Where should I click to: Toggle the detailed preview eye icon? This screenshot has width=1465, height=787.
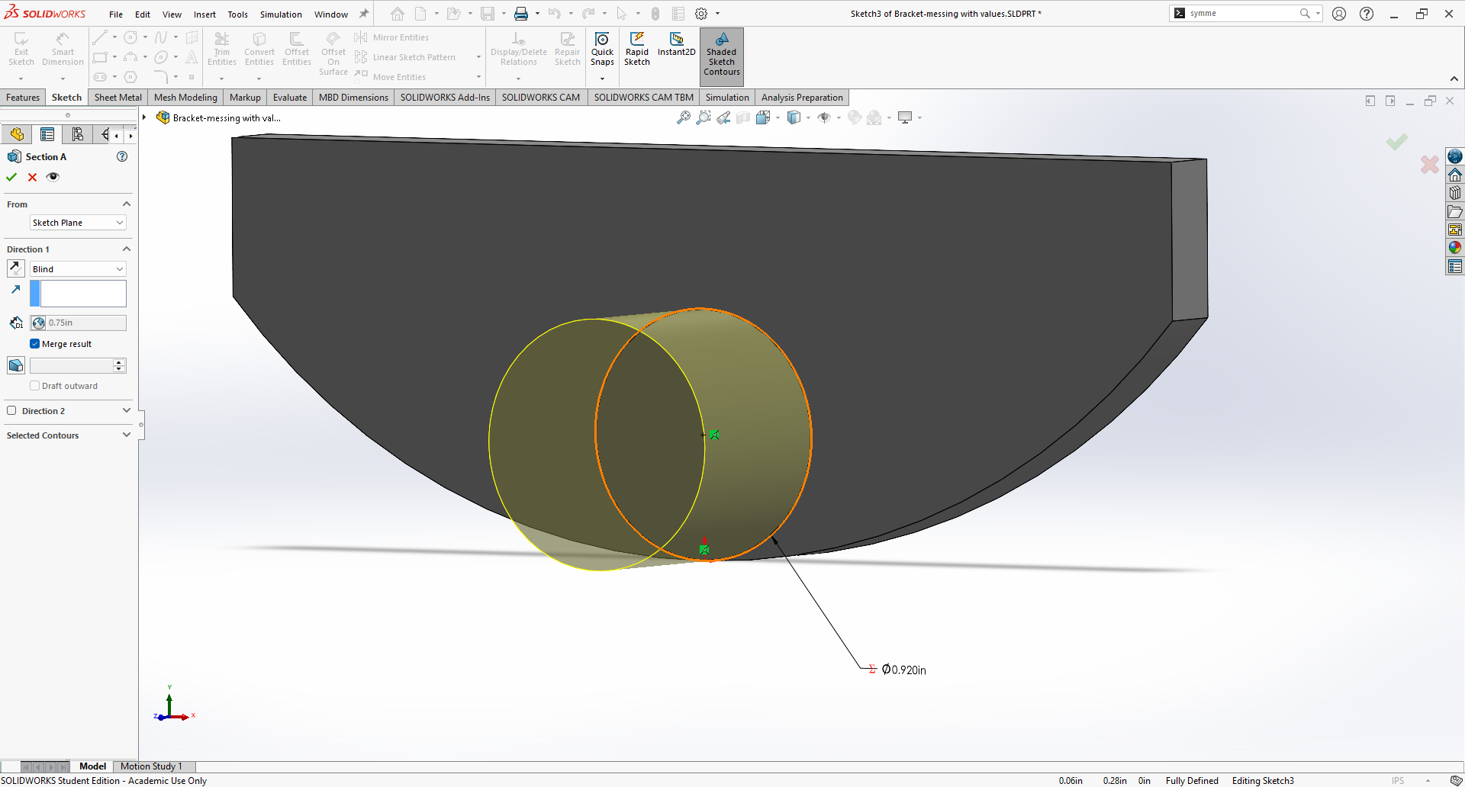coord(53,177)
